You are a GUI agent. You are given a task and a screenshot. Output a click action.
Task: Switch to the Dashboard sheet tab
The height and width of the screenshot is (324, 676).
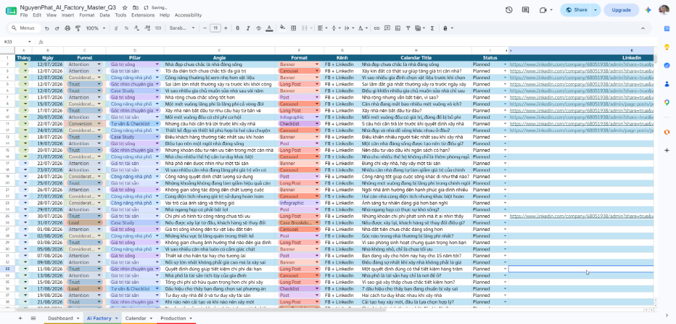point(60,319)
